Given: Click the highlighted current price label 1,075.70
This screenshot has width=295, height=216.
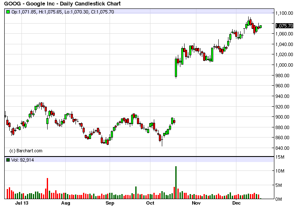Looking at the screenshot, I should coord(284,26).
